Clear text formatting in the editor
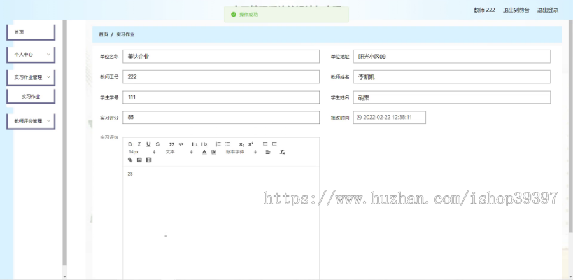 pos(282,152)
